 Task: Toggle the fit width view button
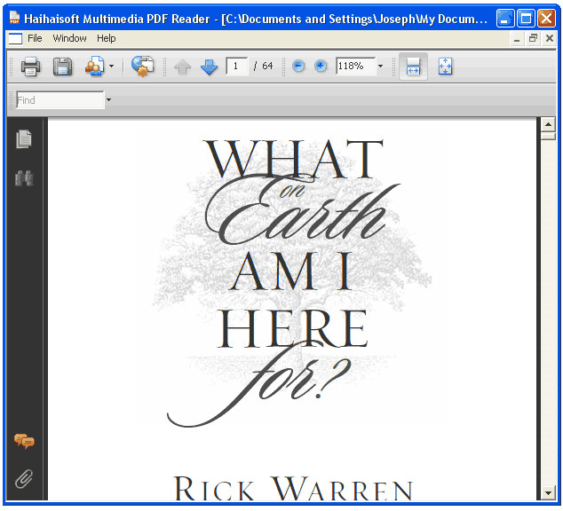pos(413,67)
